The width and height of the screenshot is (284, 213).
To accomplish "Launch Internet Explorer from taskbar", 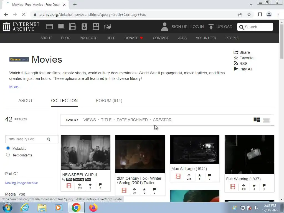I will point(25,207).
